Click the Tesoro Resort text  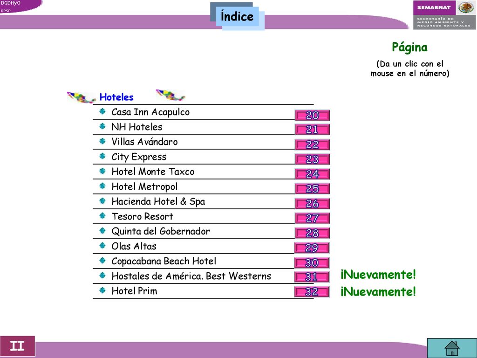(x=143, y=216)
